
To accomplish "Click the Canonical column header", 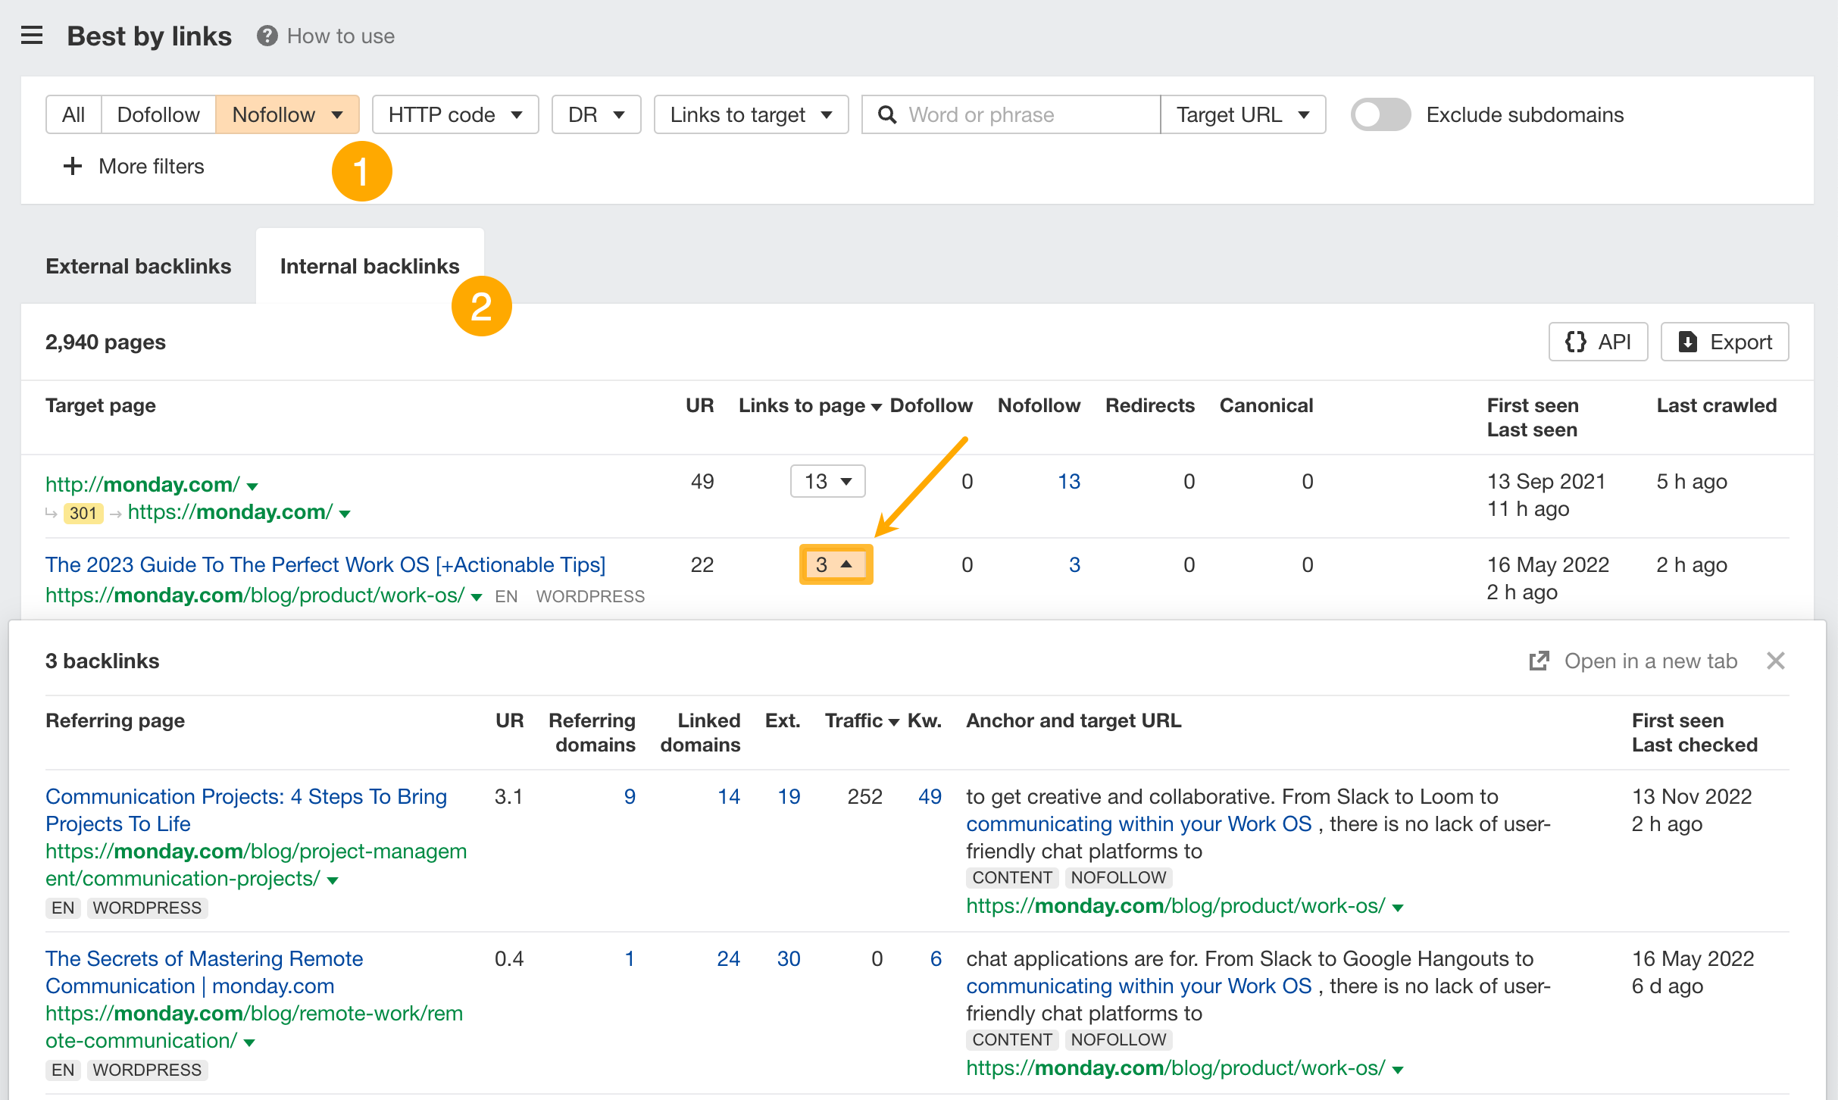I will [x=1266, y=405].
